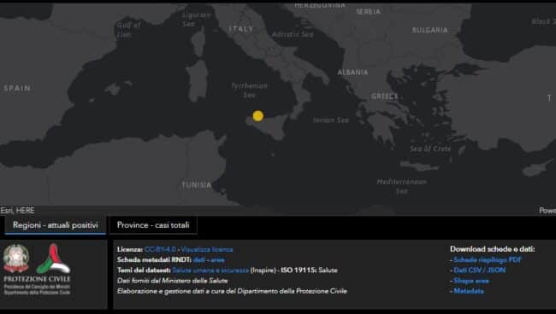556x314 pixels.
Task: Click the GREECE label on the map
Action: (385, 96)
